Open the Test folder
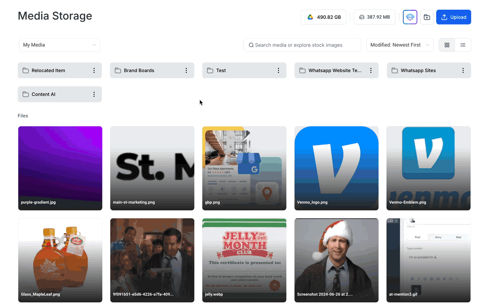This screenshot has width=497, height=307. coord(244,70)
